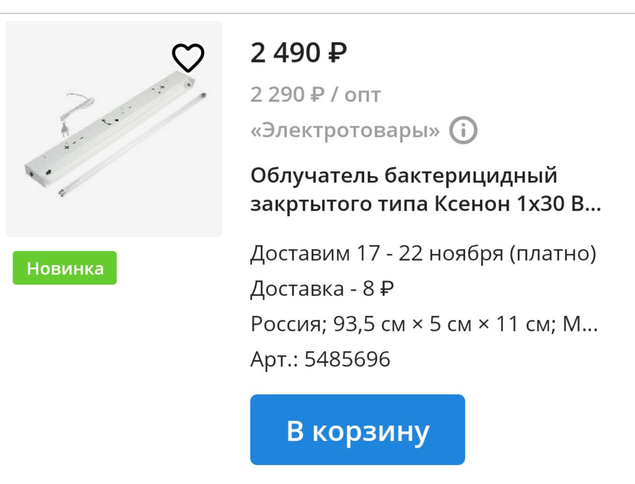This screenshot has height=484, width=635.
Task: Click the «(платно)» paid delivery note
Action: tap(553, 254)
